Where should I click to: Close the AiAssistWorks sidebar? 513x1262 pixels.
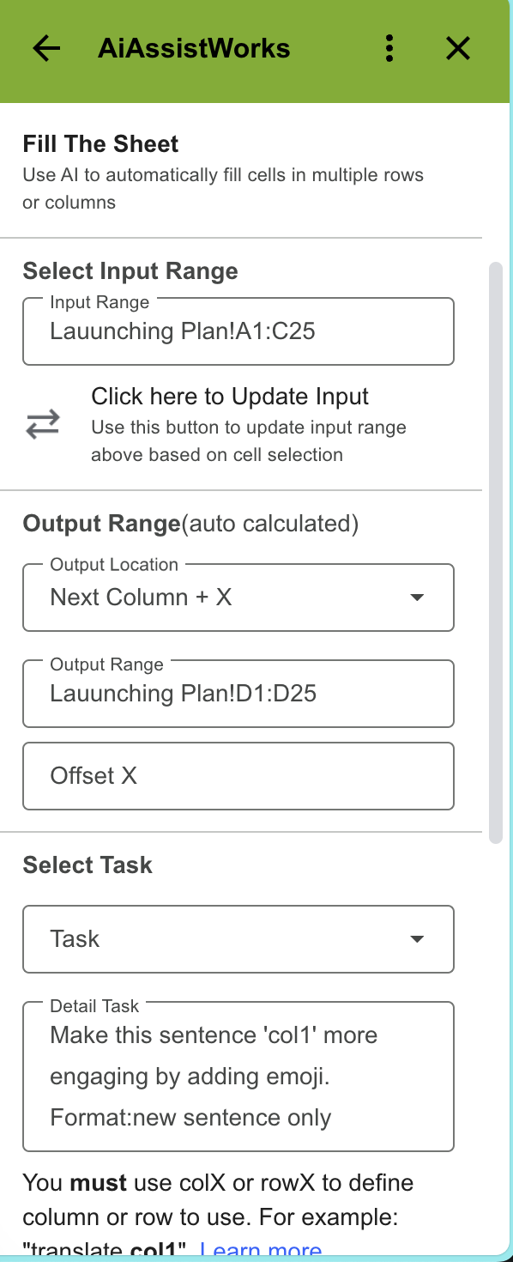click(x=458, y=49)
